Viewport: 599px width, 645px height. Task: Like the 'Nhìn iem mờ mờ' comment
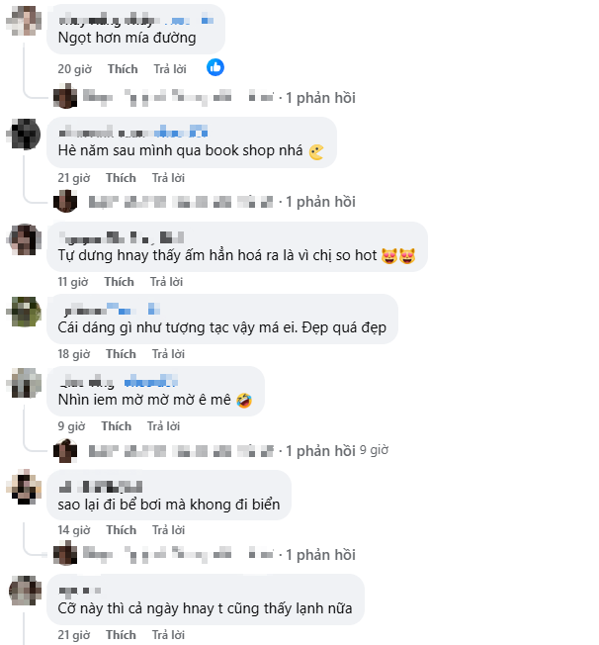point(116,426)
